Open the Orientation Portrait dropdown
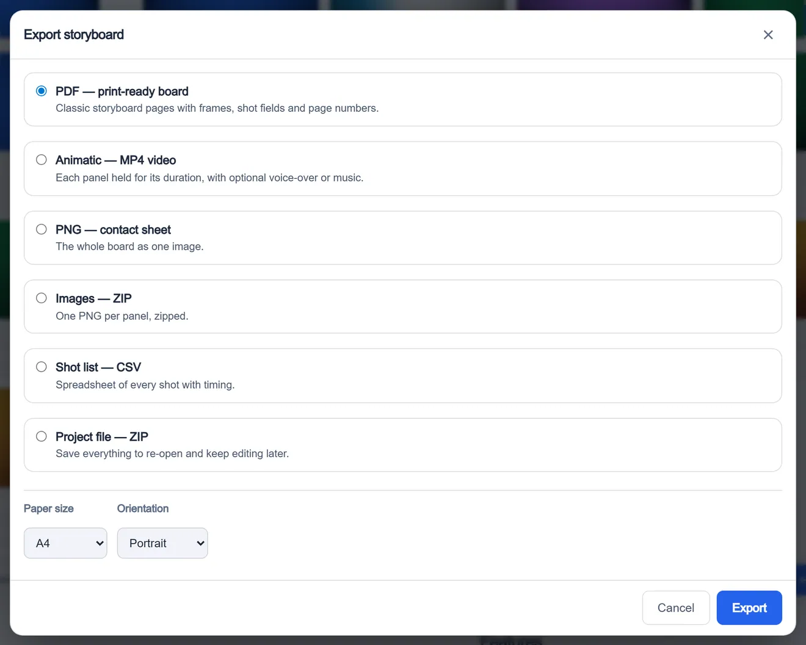The height and width of the screenshot is (645, 806). pos(162,543)
